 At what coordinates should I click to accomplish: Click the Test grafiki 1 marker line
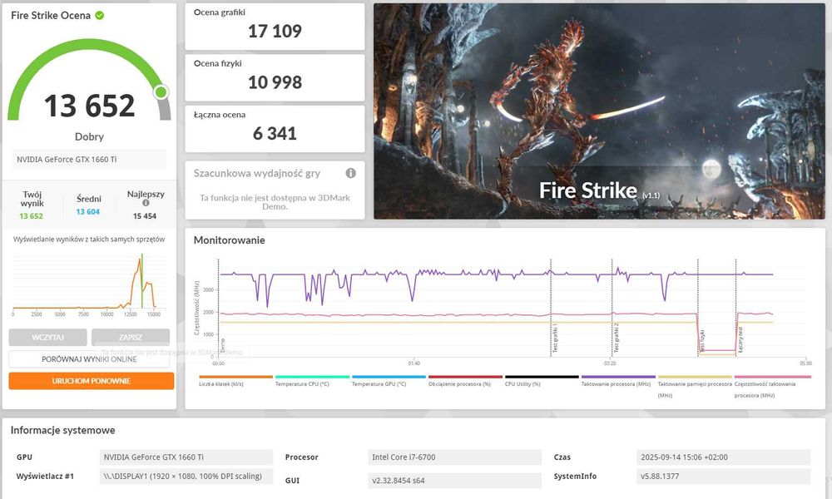tap(551, 308)
